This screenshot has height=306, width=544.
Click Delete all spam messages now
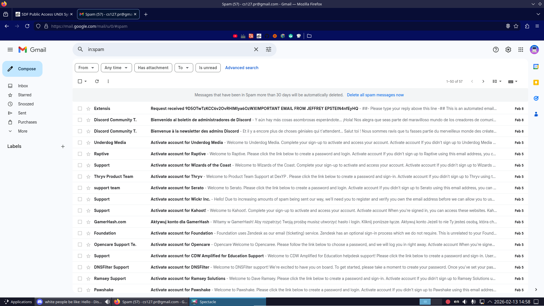pos(375,95)
